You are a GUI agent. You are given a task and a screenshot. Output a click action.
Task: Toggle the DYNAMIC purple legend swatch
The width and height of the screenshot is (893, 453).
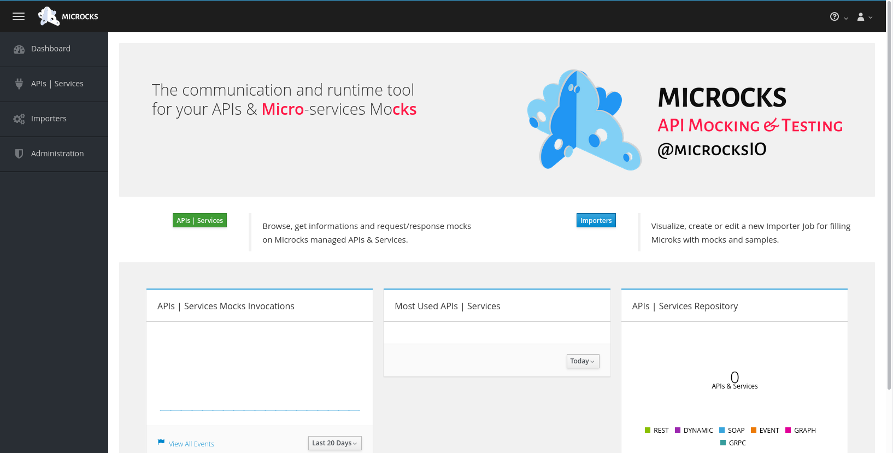[x=678, y=430]
